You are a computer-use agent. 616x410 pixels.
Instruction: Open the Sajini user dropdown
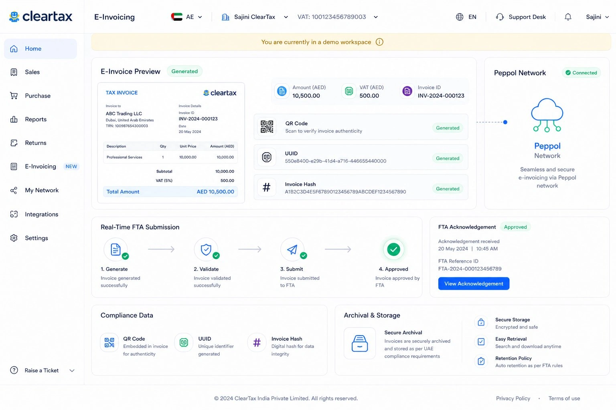[x=598, y=17]
